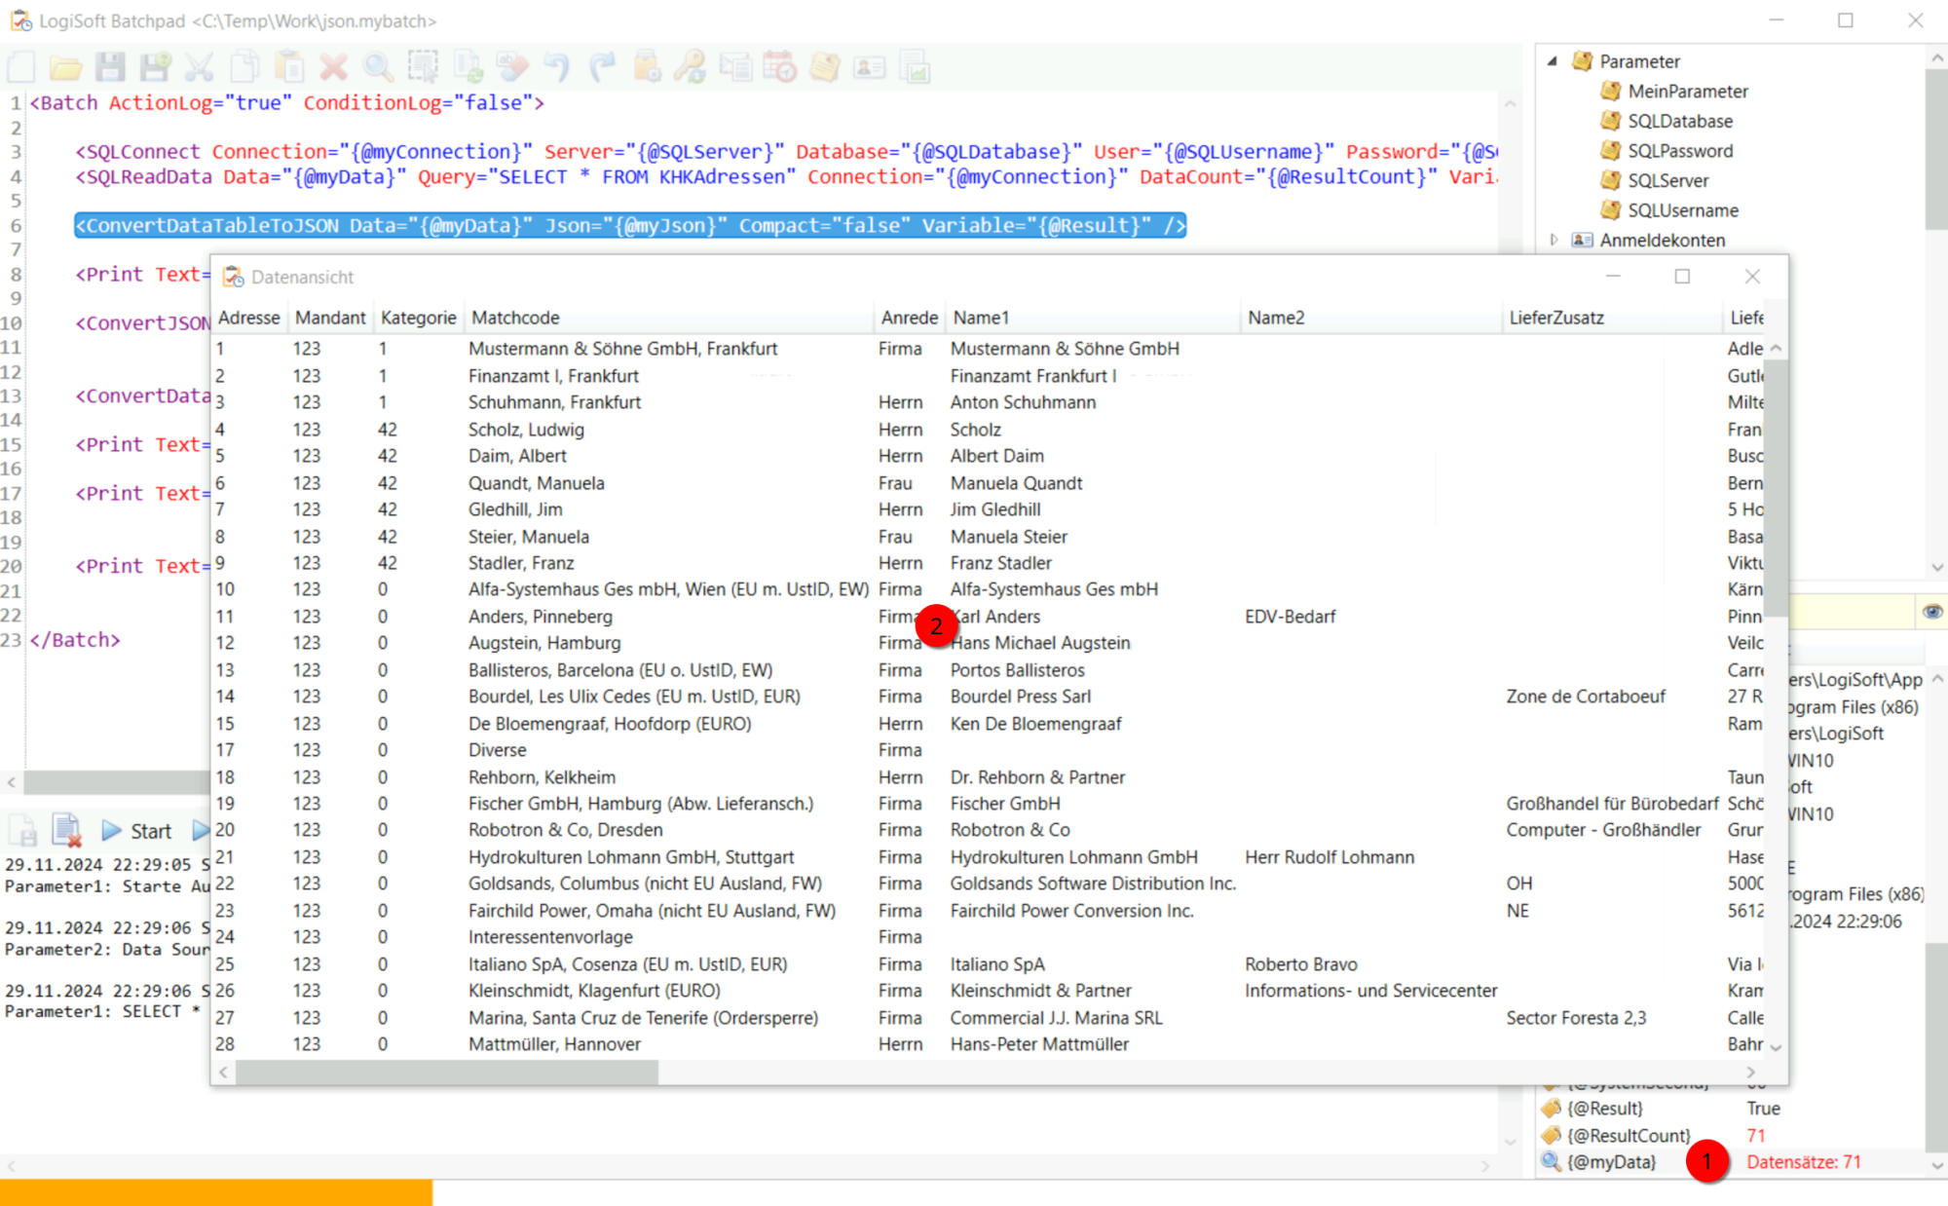Click the Undo arrow icon
The image size is (1948, 1206).
(x=557, y=67)
